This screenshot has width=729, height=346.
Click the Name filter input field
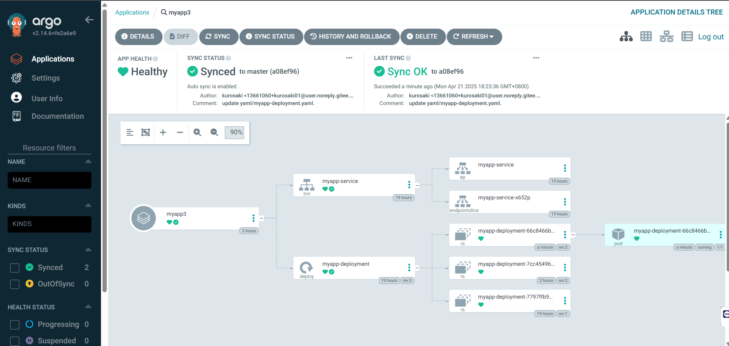(x=49, y=180)
